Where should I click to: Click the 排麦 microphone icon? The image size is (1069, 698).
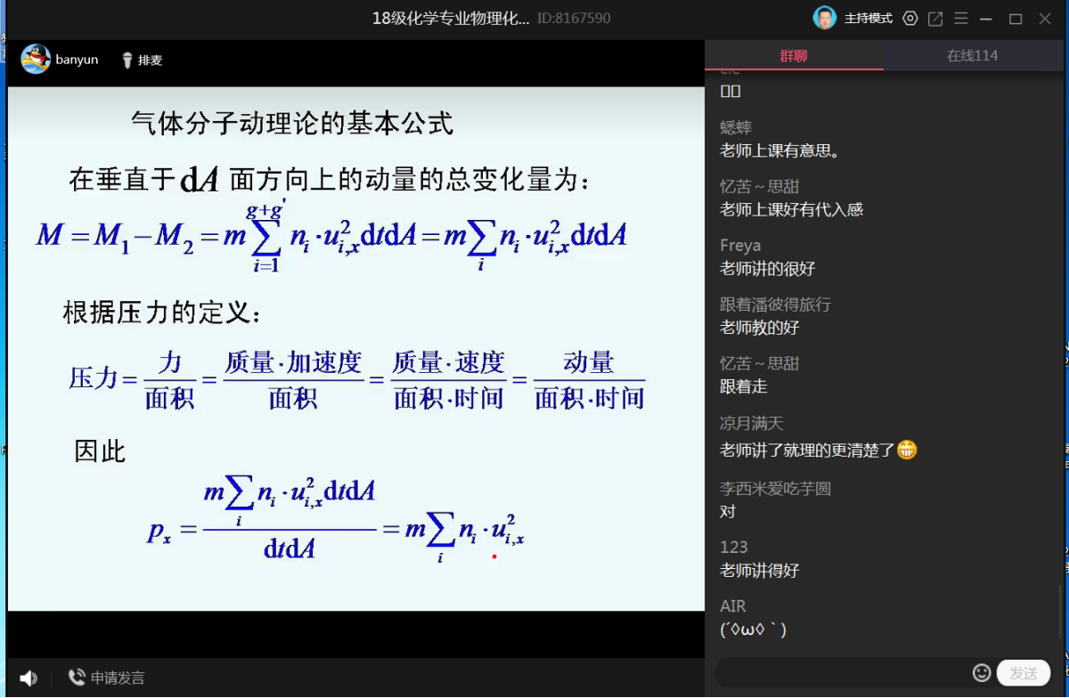[x=126, y=61]
